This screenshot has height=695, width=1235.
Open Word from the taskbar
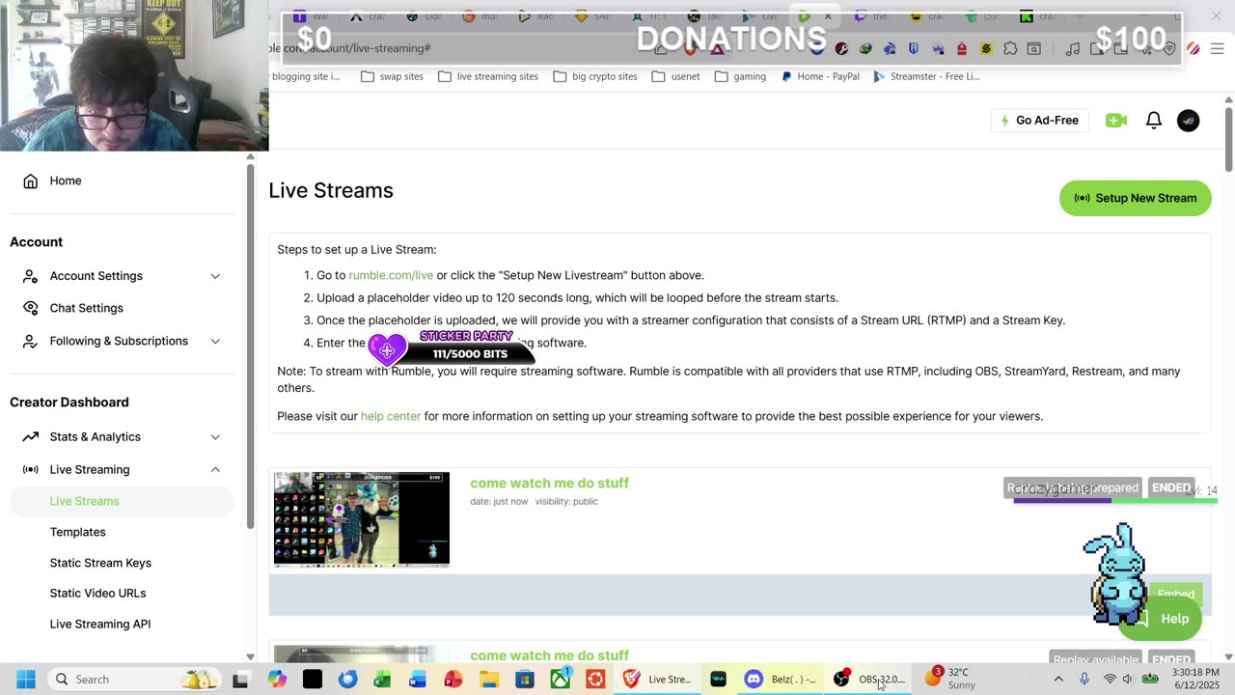click(418, 680)
